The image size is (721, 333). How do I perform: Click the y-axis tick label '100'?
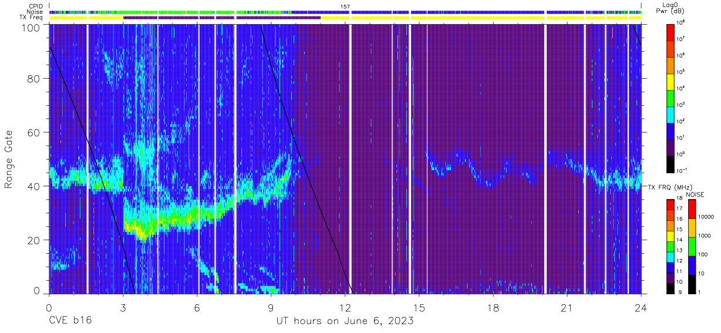pyautogui.click(x=31, y=28)
